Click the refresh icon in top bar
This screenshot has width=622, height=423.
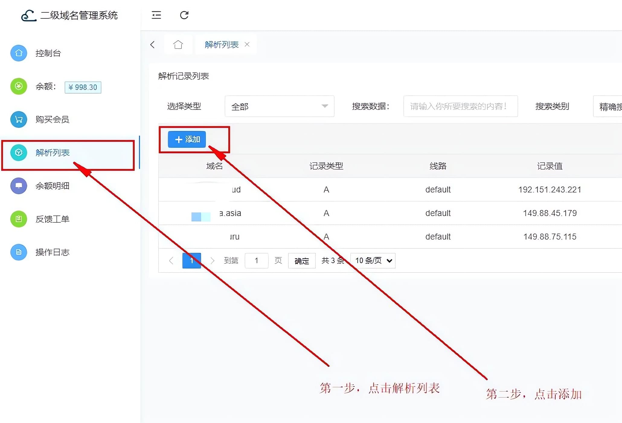click(184, 15)
